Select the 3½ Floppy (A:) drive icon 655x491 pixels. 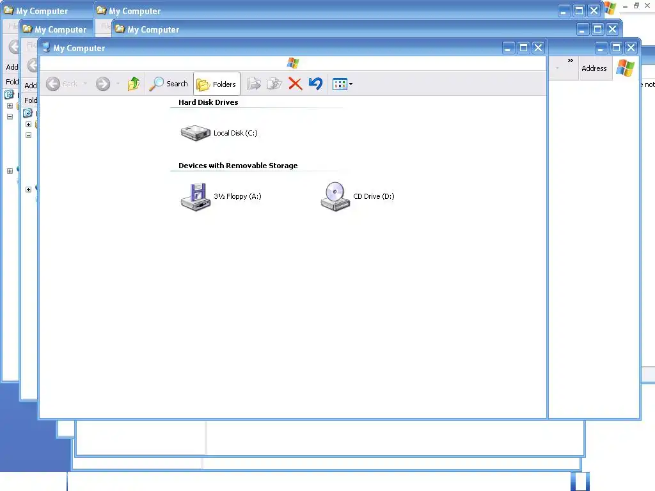point(196,197)
